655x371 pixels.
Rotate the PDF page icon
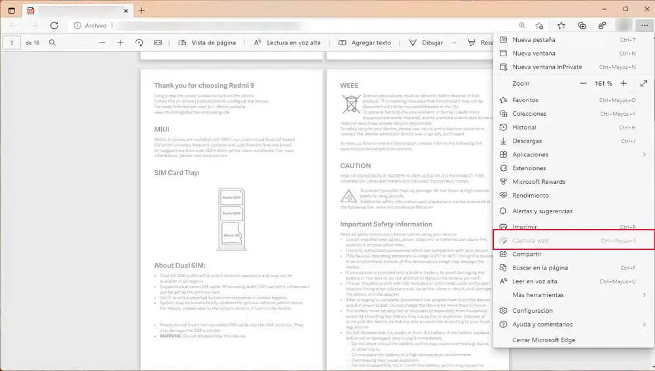[x=139, y=43]
